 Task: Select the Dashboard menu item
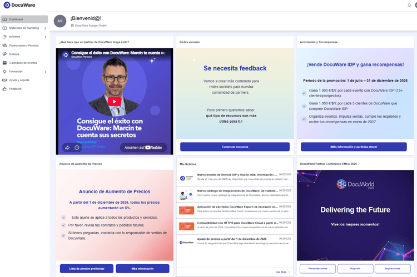(x=24, y=19)
